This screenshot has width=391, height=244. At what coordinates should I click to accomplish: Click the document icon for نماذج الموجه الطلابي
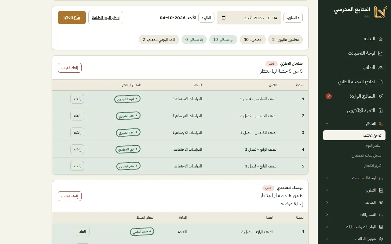tap(380, 82)
